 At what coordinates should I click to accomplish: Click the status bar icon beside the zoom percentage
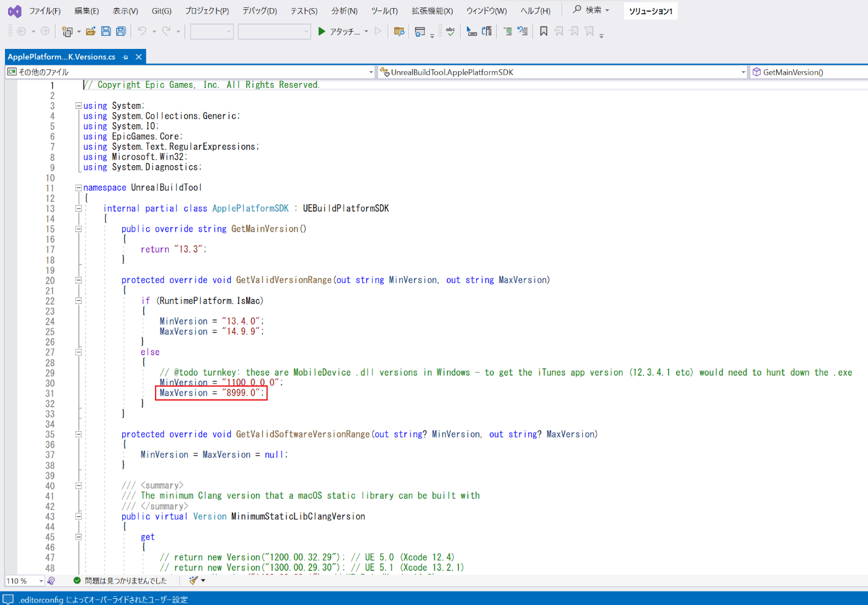click(x=51, y=581)
